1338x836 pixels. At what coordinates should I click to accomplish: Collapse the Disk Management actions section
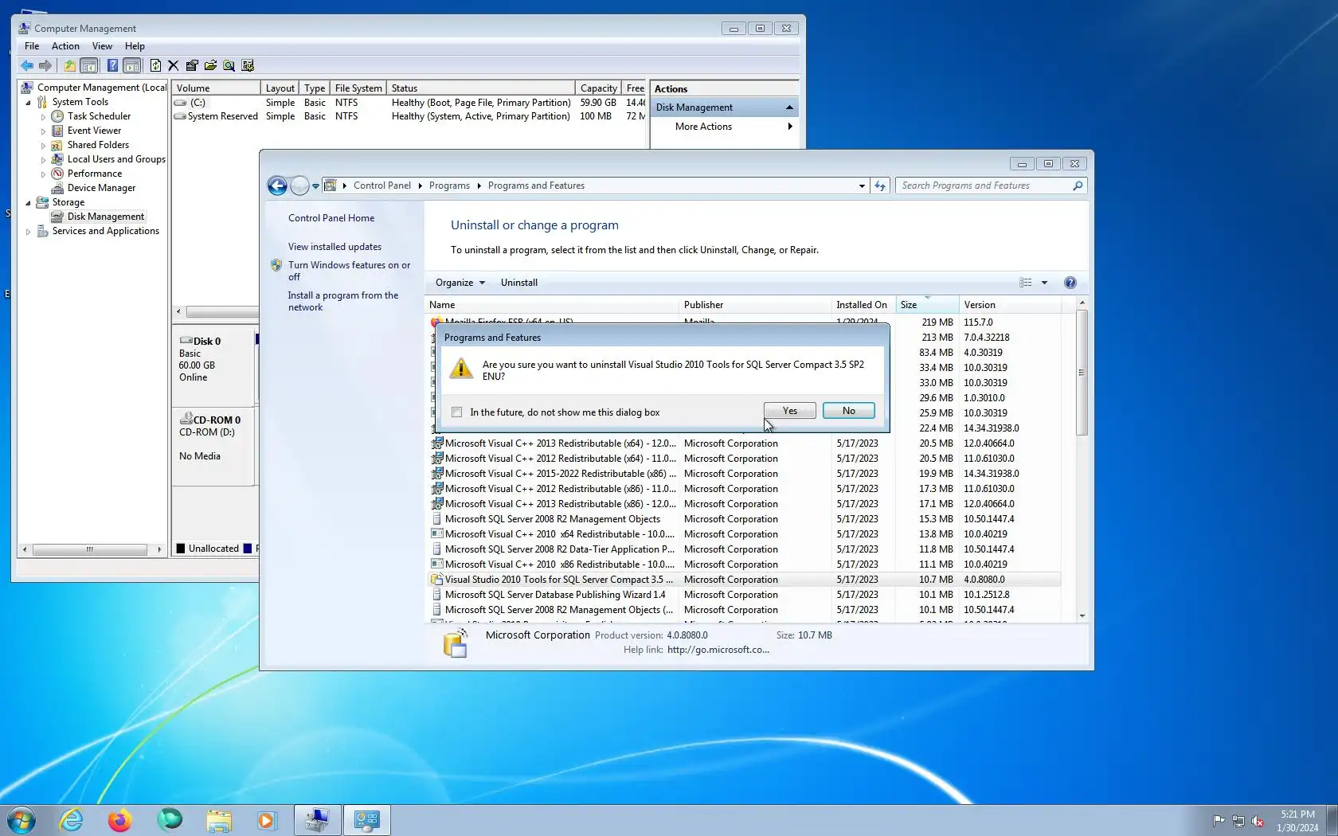(789, 107)
